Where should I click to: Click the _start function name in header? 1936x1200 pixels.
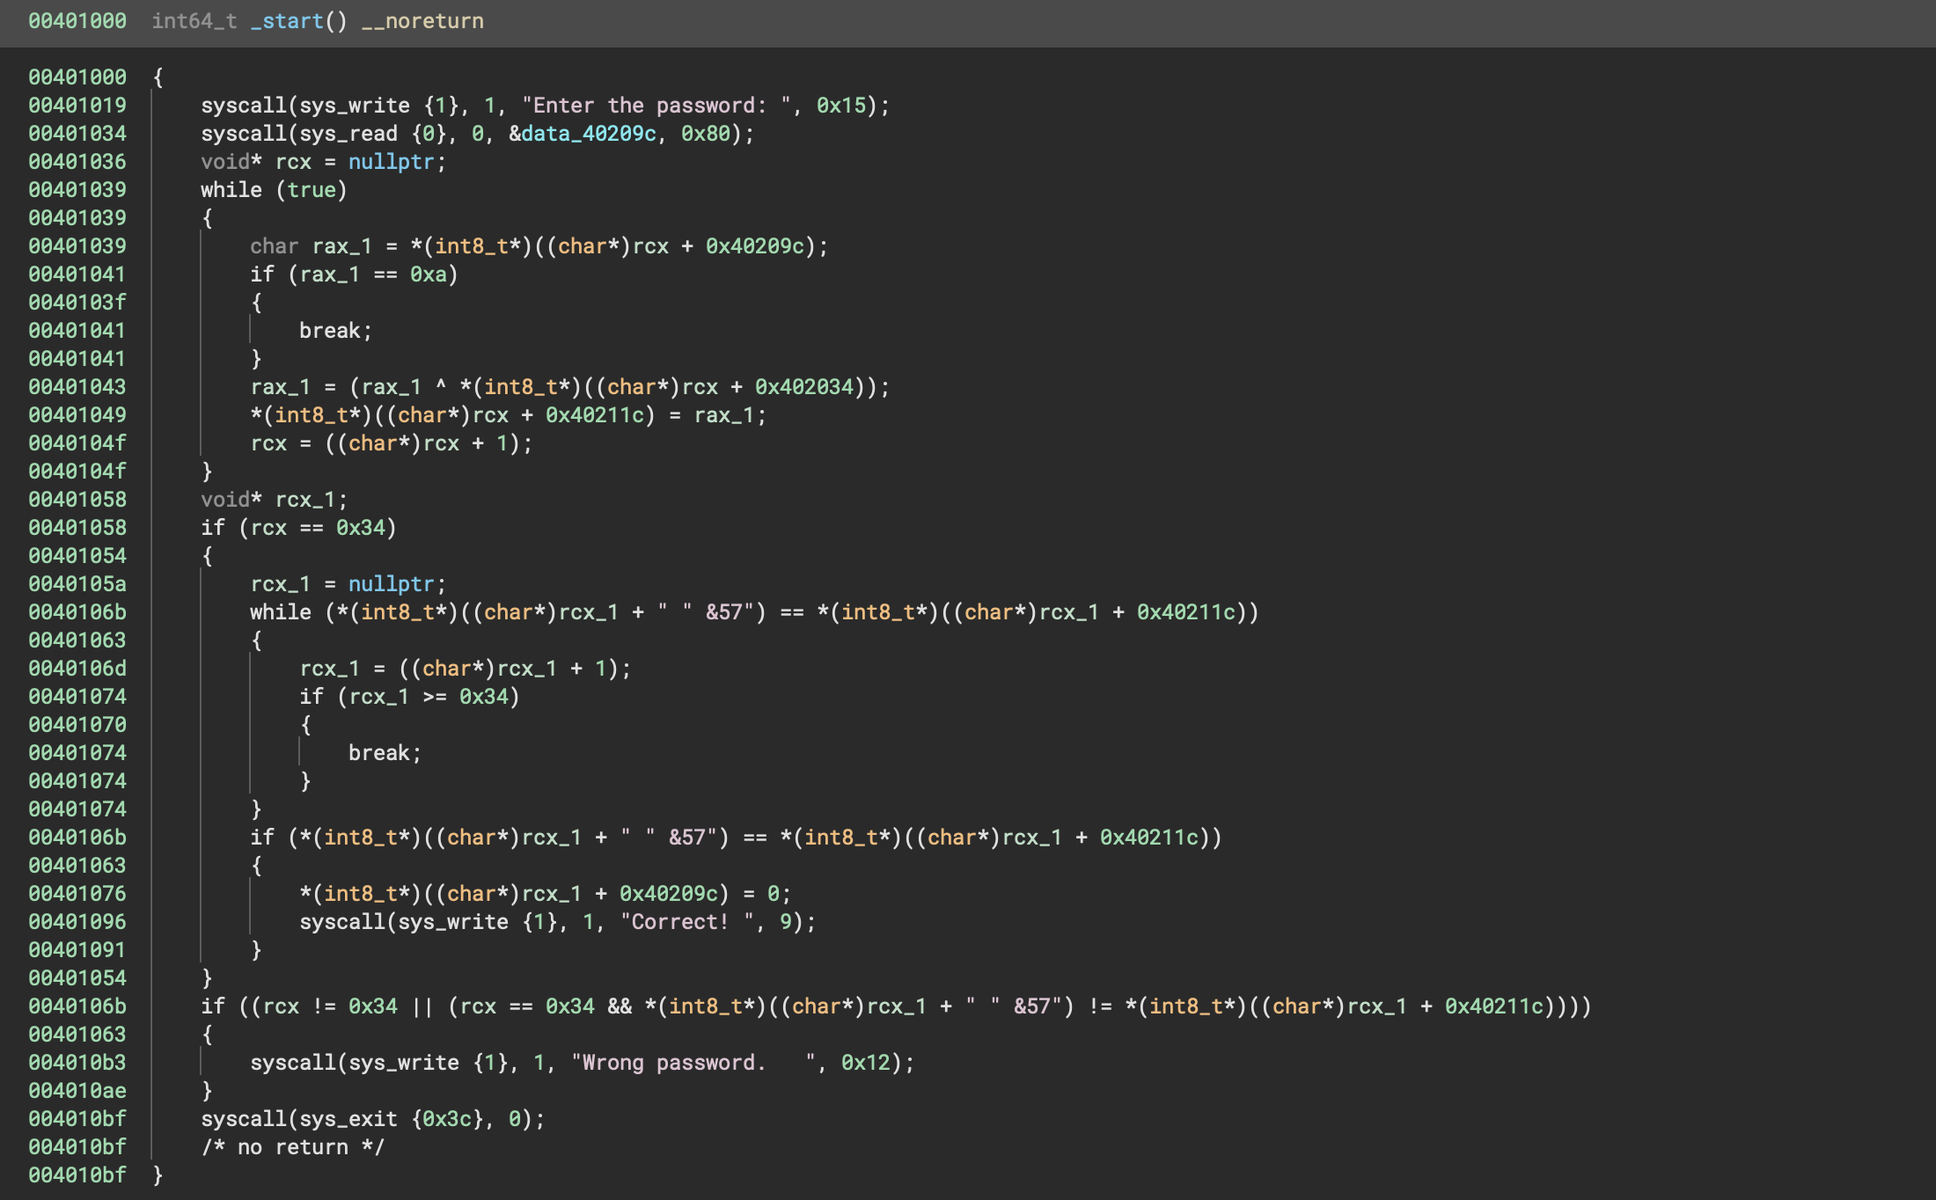tap(287, 21)
